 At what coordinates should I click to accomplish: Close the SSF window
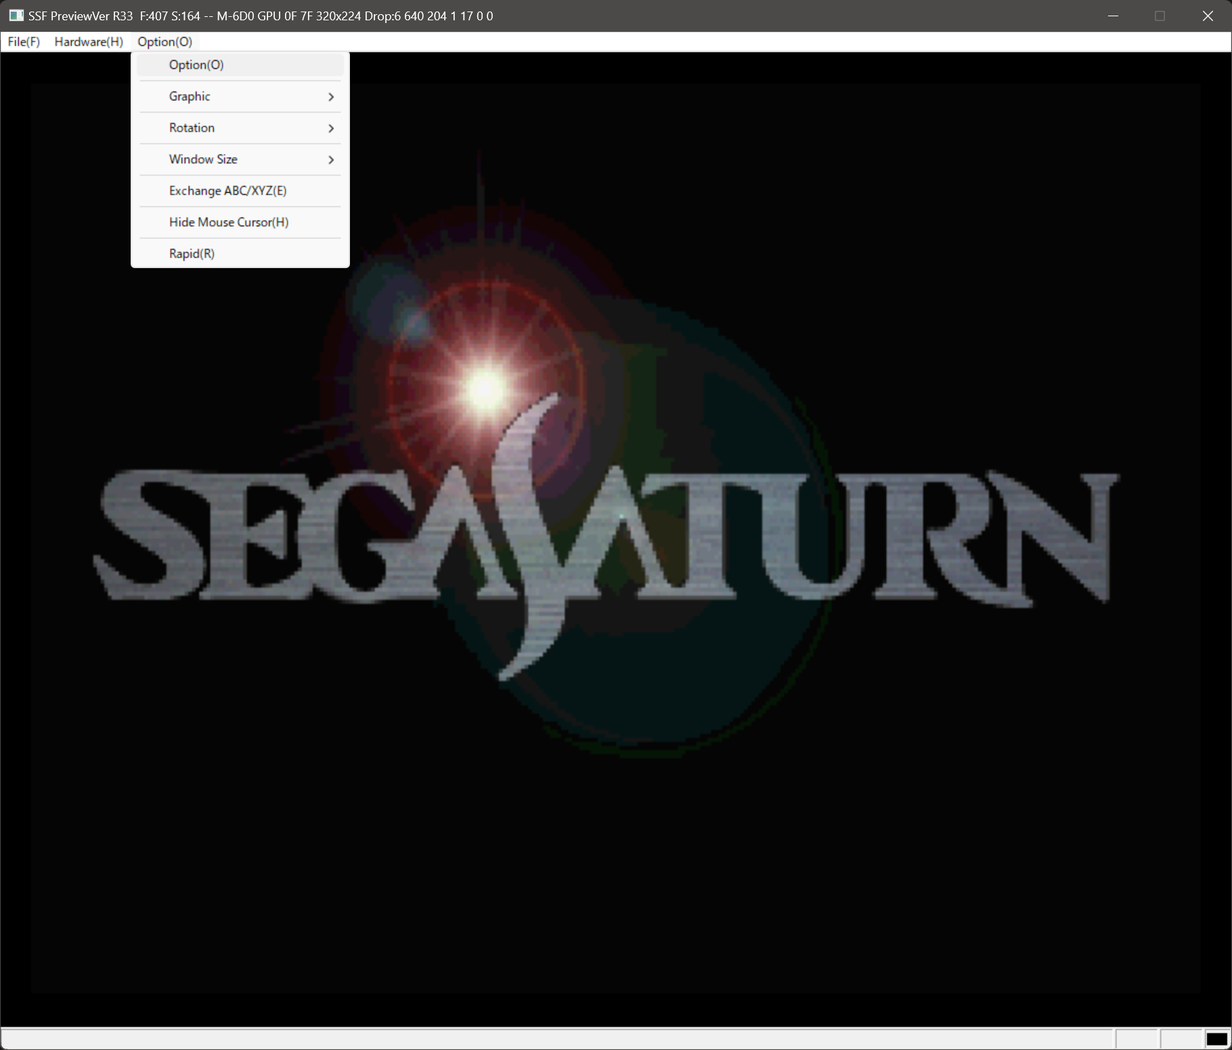coord(1208,16)
